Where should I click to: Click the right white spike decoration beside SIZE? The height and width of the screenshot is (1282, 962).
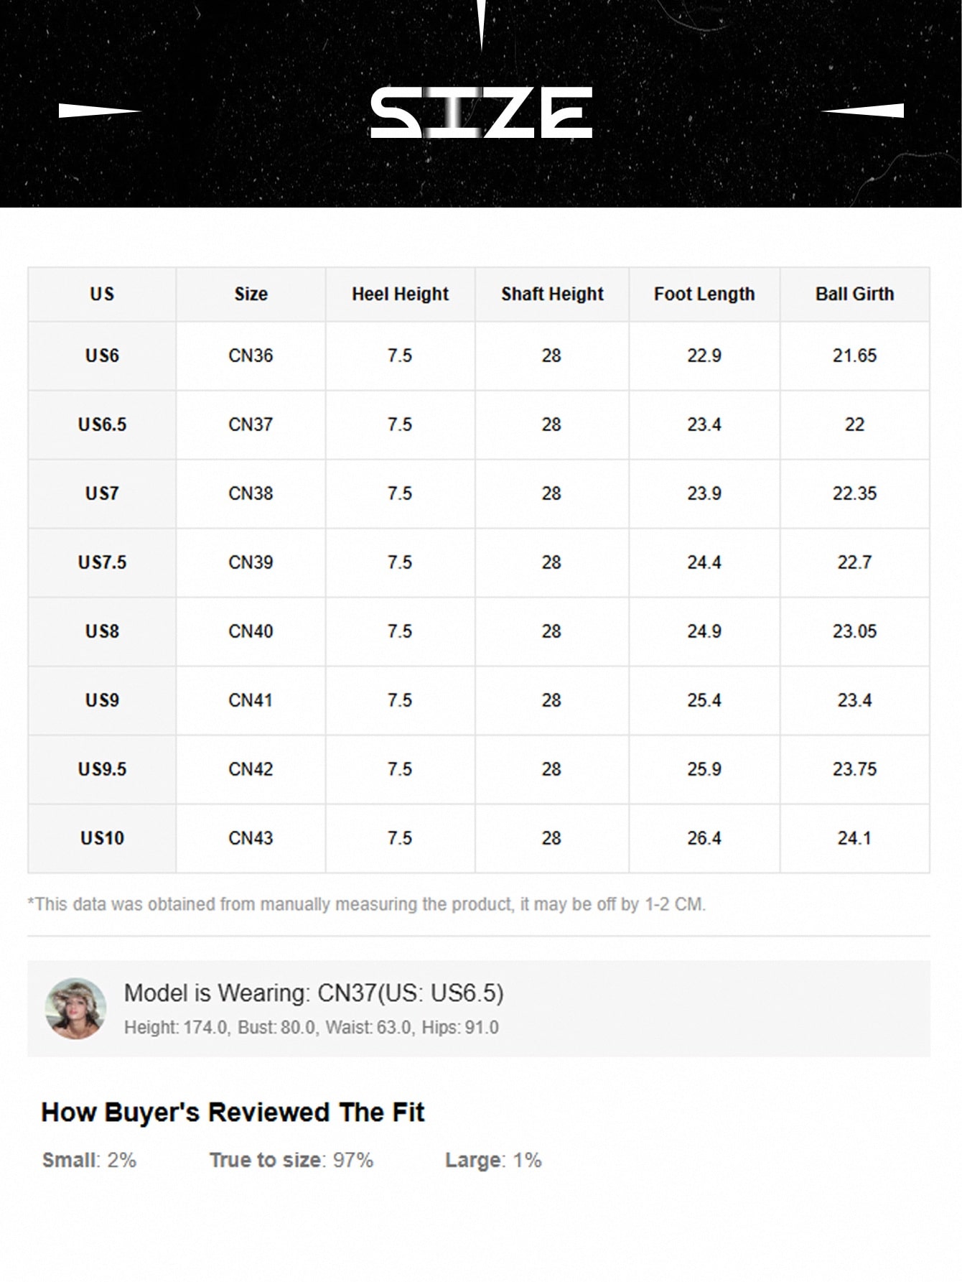(x=863, y=111)
